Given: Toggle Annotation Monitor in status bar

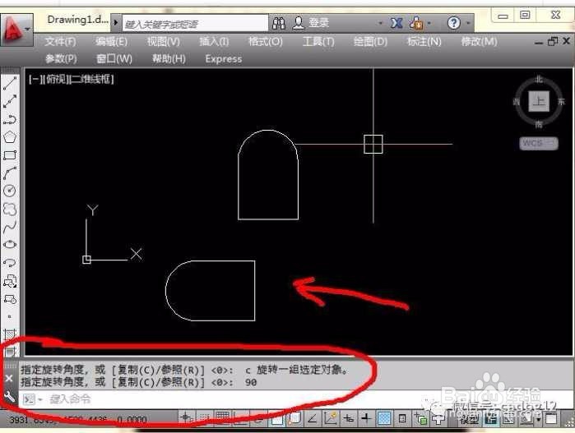Looking at the screenshot, I should [x=438, y=418].
